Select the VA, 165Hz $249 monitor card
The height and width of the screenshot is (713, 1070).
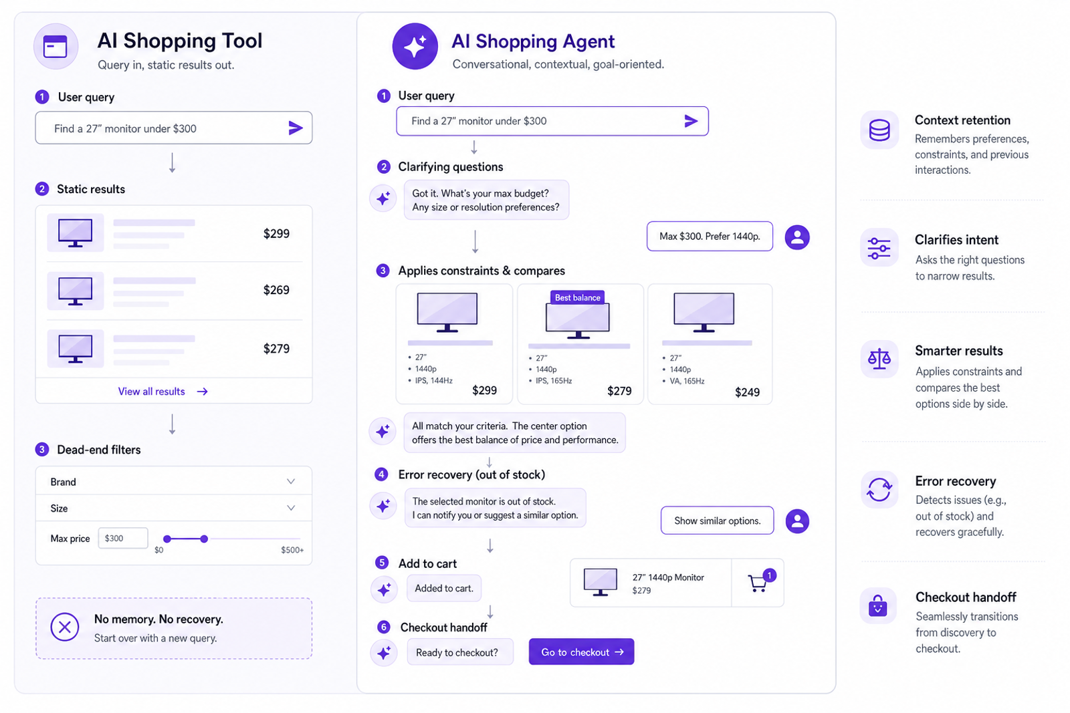coord(710,344)
